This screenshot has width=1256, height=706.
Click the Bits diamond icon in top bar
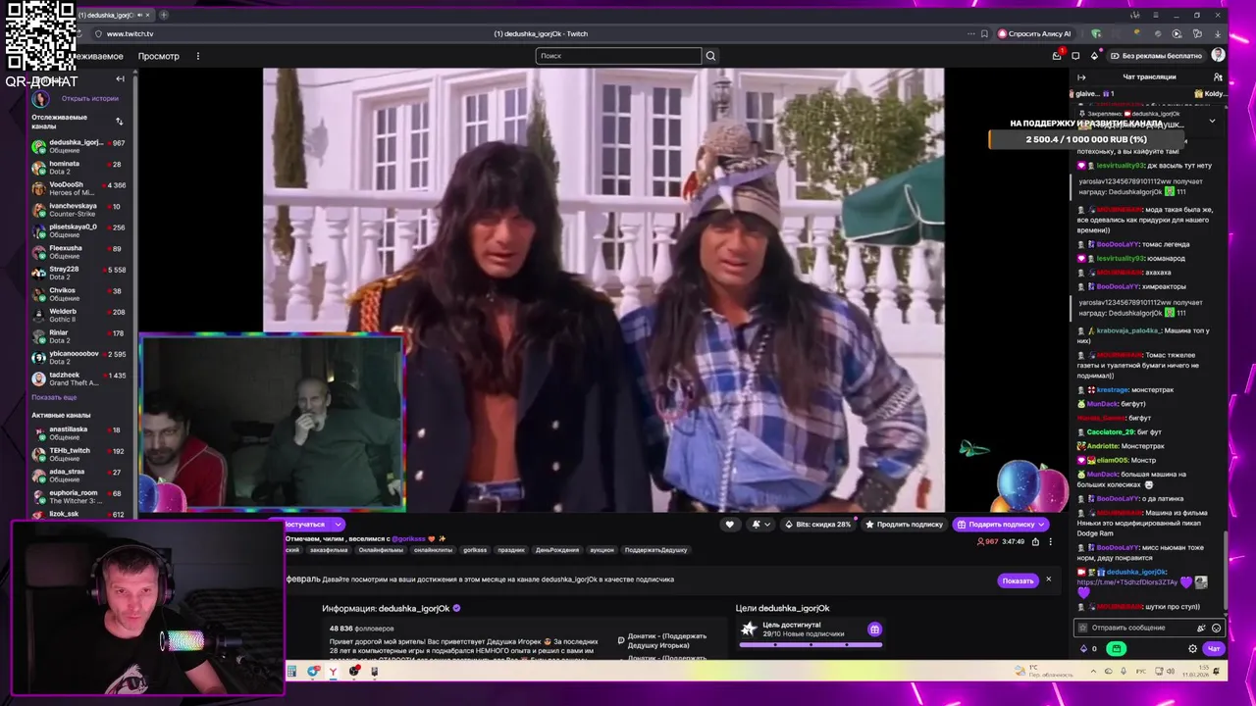[x=1094, y=56]
